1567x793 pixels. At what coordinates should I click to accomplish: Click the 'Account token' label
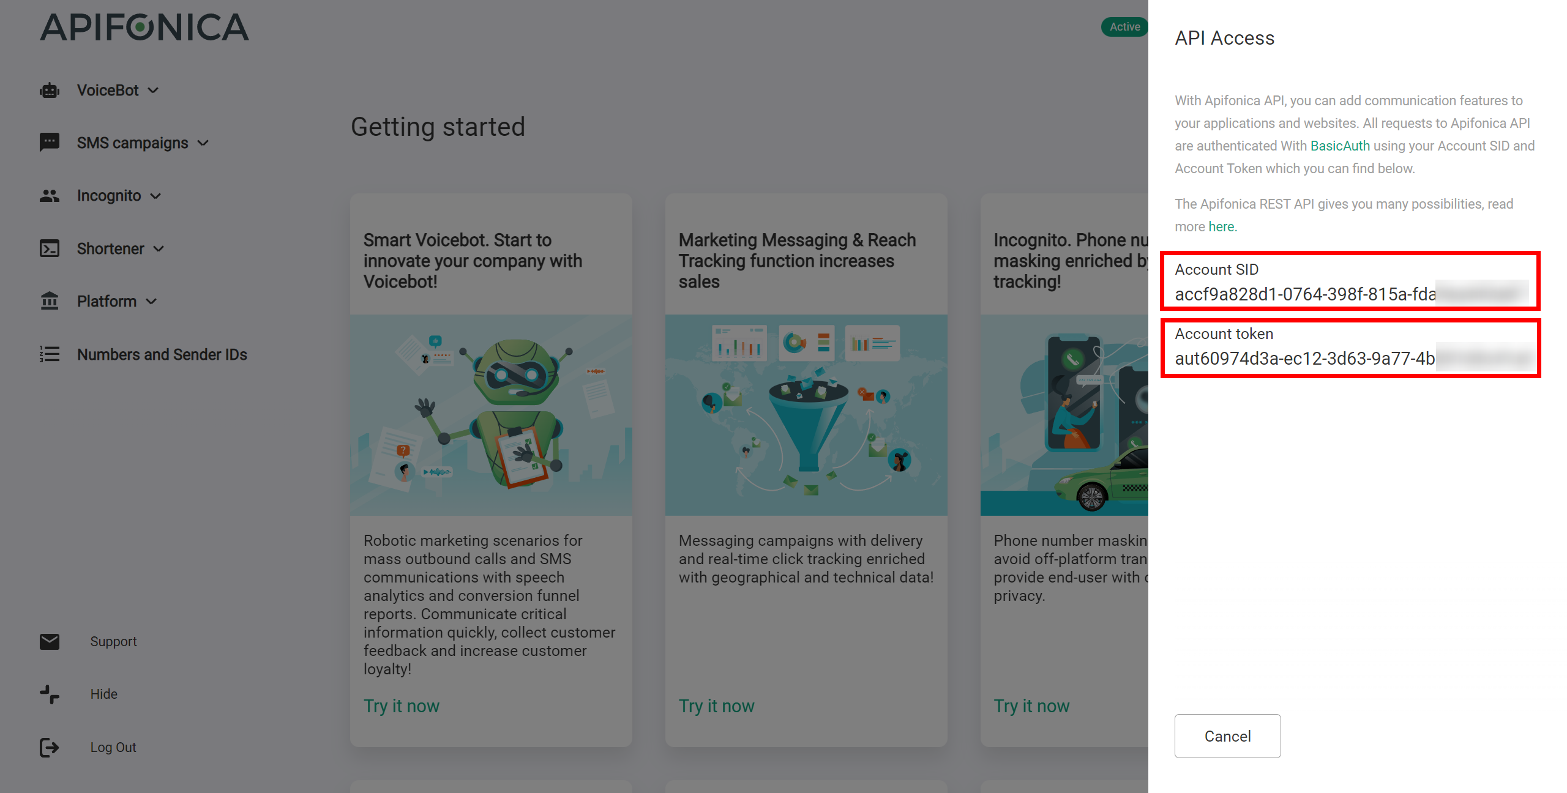(x=1224, y=333)
